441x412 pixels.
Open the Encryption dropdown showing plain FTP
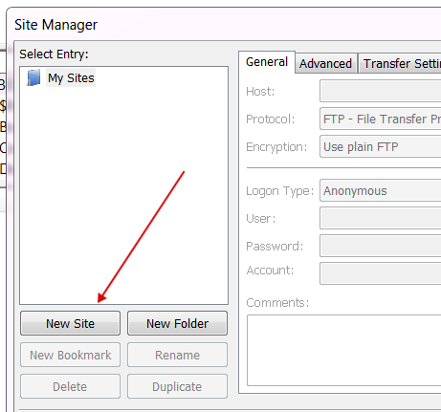pos(381,146)
